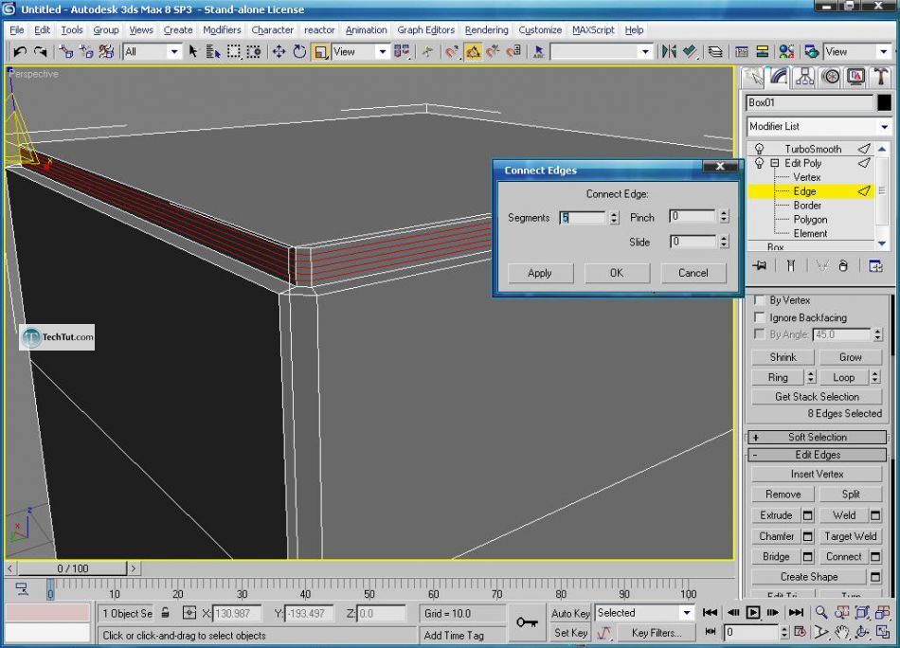Screen dimensions: 900x648
Task: Click the Pan hand viewport control
Action: tap(842, 633)
